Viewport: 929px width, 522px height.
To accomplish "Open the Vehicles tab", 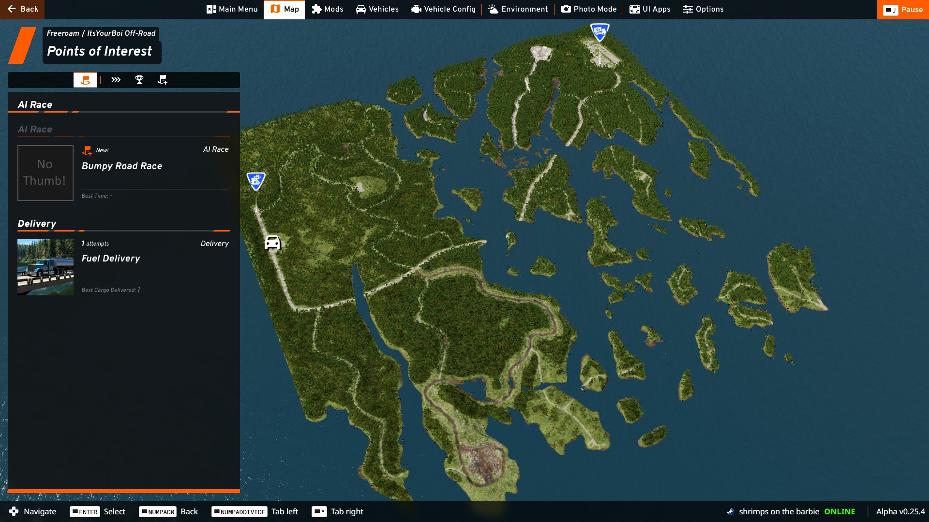I will (377, 9).
